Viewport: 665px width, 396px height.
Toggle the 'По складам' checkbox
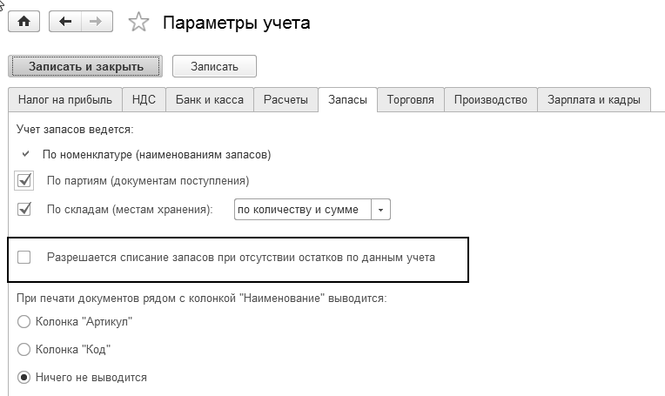pyautogui.click(x=24, y=209)
